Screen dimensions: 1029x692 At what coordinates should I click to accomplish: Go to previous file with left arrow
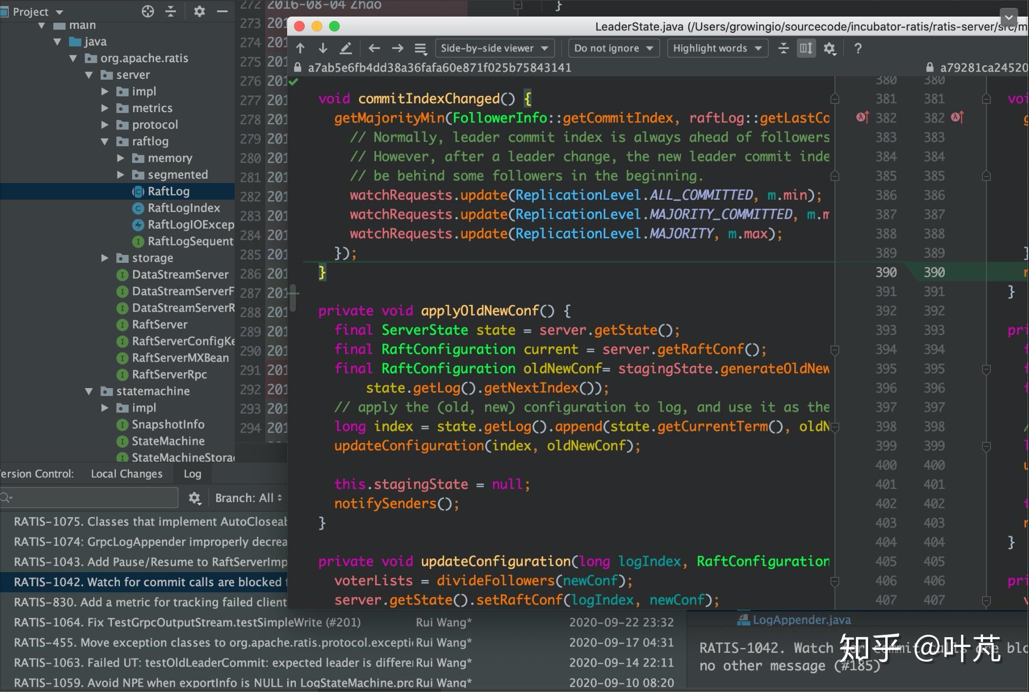click(374, 48)
